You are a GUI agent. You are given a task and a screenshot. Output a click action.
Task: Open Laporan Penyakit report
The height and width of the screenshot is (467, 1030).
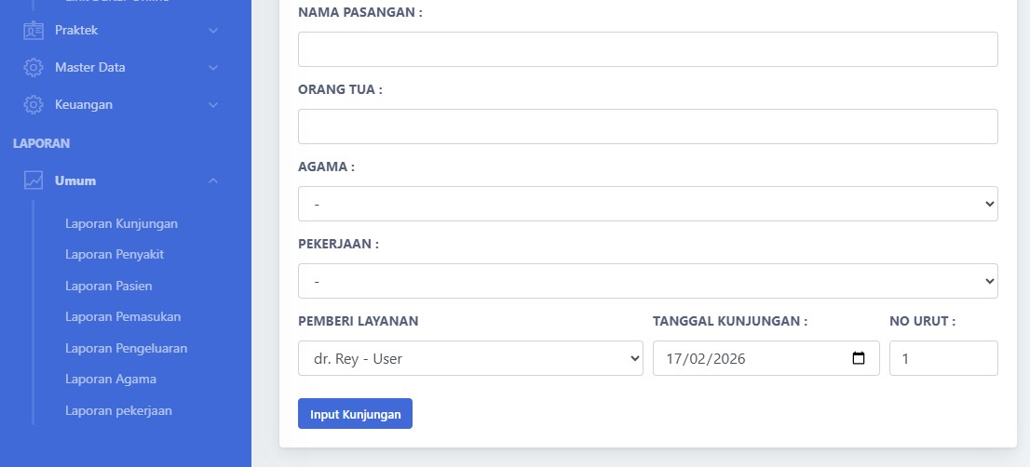[x=115, y=254]
